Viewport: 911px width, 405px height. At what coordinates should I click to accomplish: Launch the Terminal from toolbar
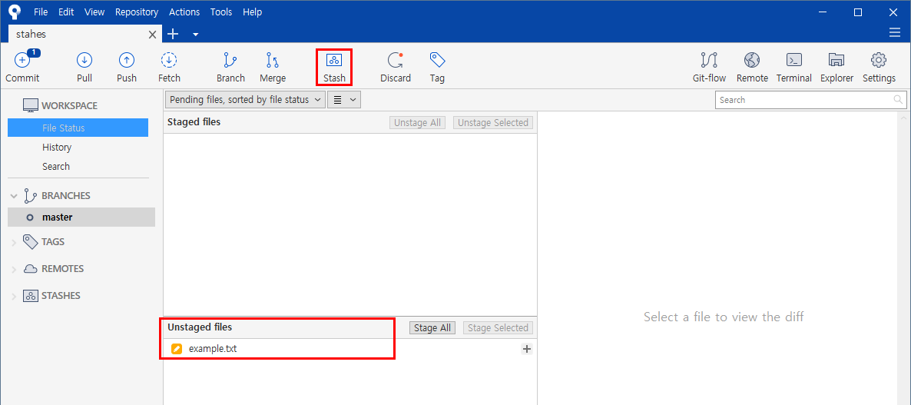(x=794, y=66)
